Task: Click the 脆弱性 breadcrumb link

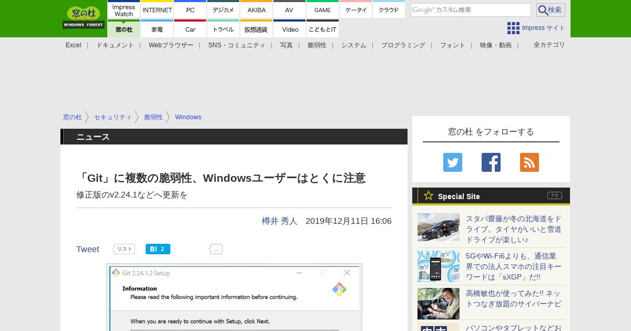Action: [154, 117]
